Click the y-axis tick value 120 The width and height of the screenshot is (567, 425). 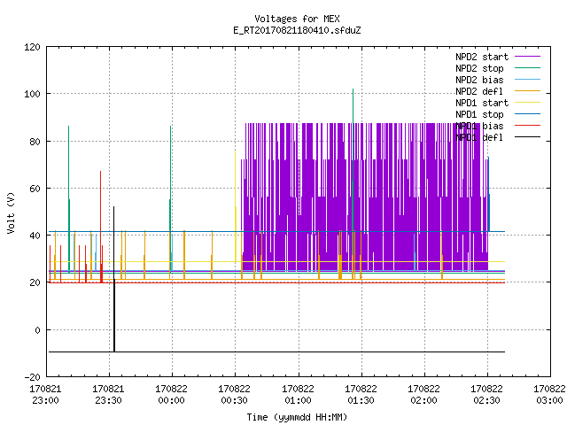(x=32, y=47)
